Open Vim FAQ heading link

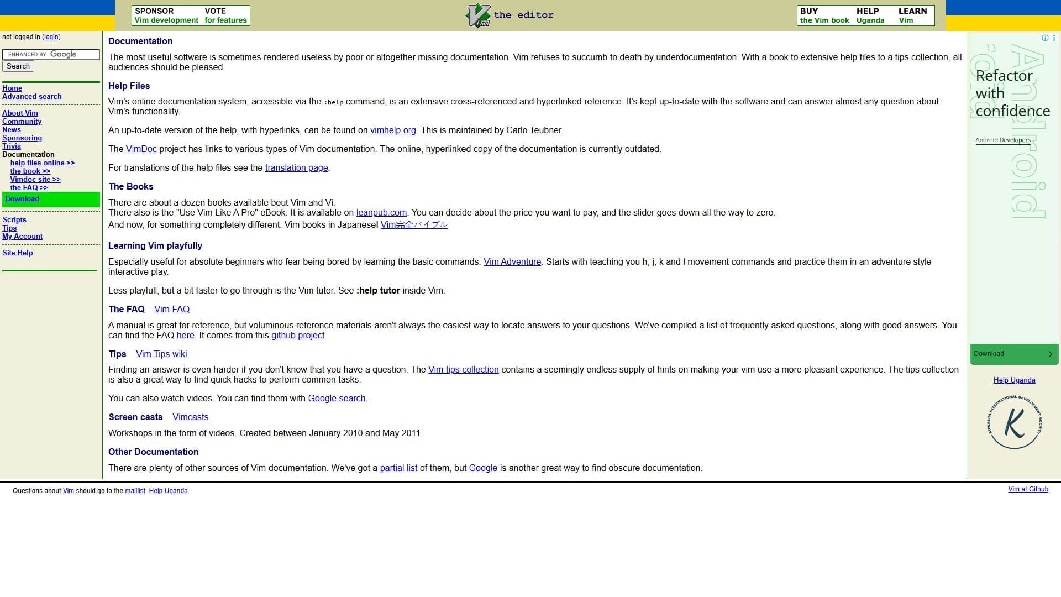pos(172,310)
